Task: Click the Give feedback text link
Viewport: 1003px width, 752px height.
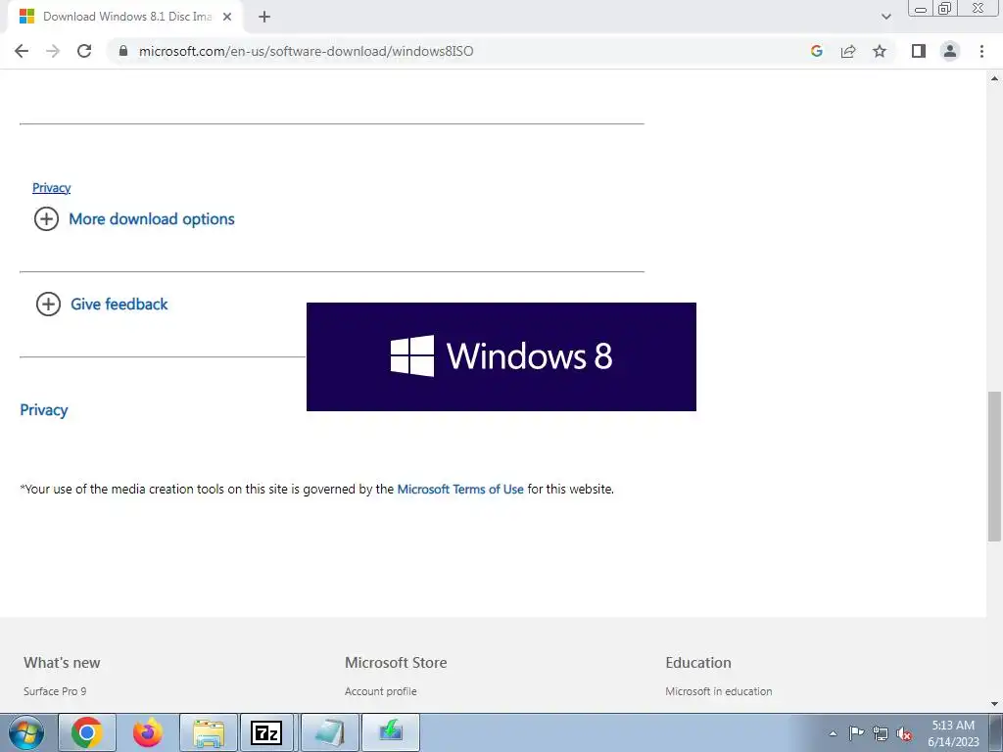Action: click(119, 304)
